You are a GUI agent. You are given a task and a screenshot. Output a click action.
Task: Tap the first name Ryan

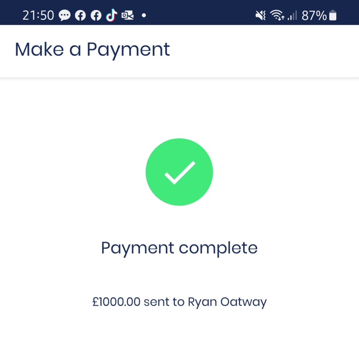[x=202, y=302]
